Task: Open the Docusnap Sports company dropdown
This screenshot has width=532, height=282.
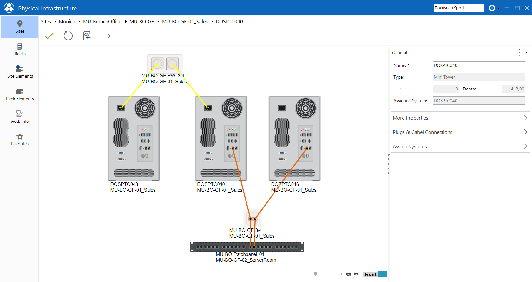Action: (x=482, y=8)
